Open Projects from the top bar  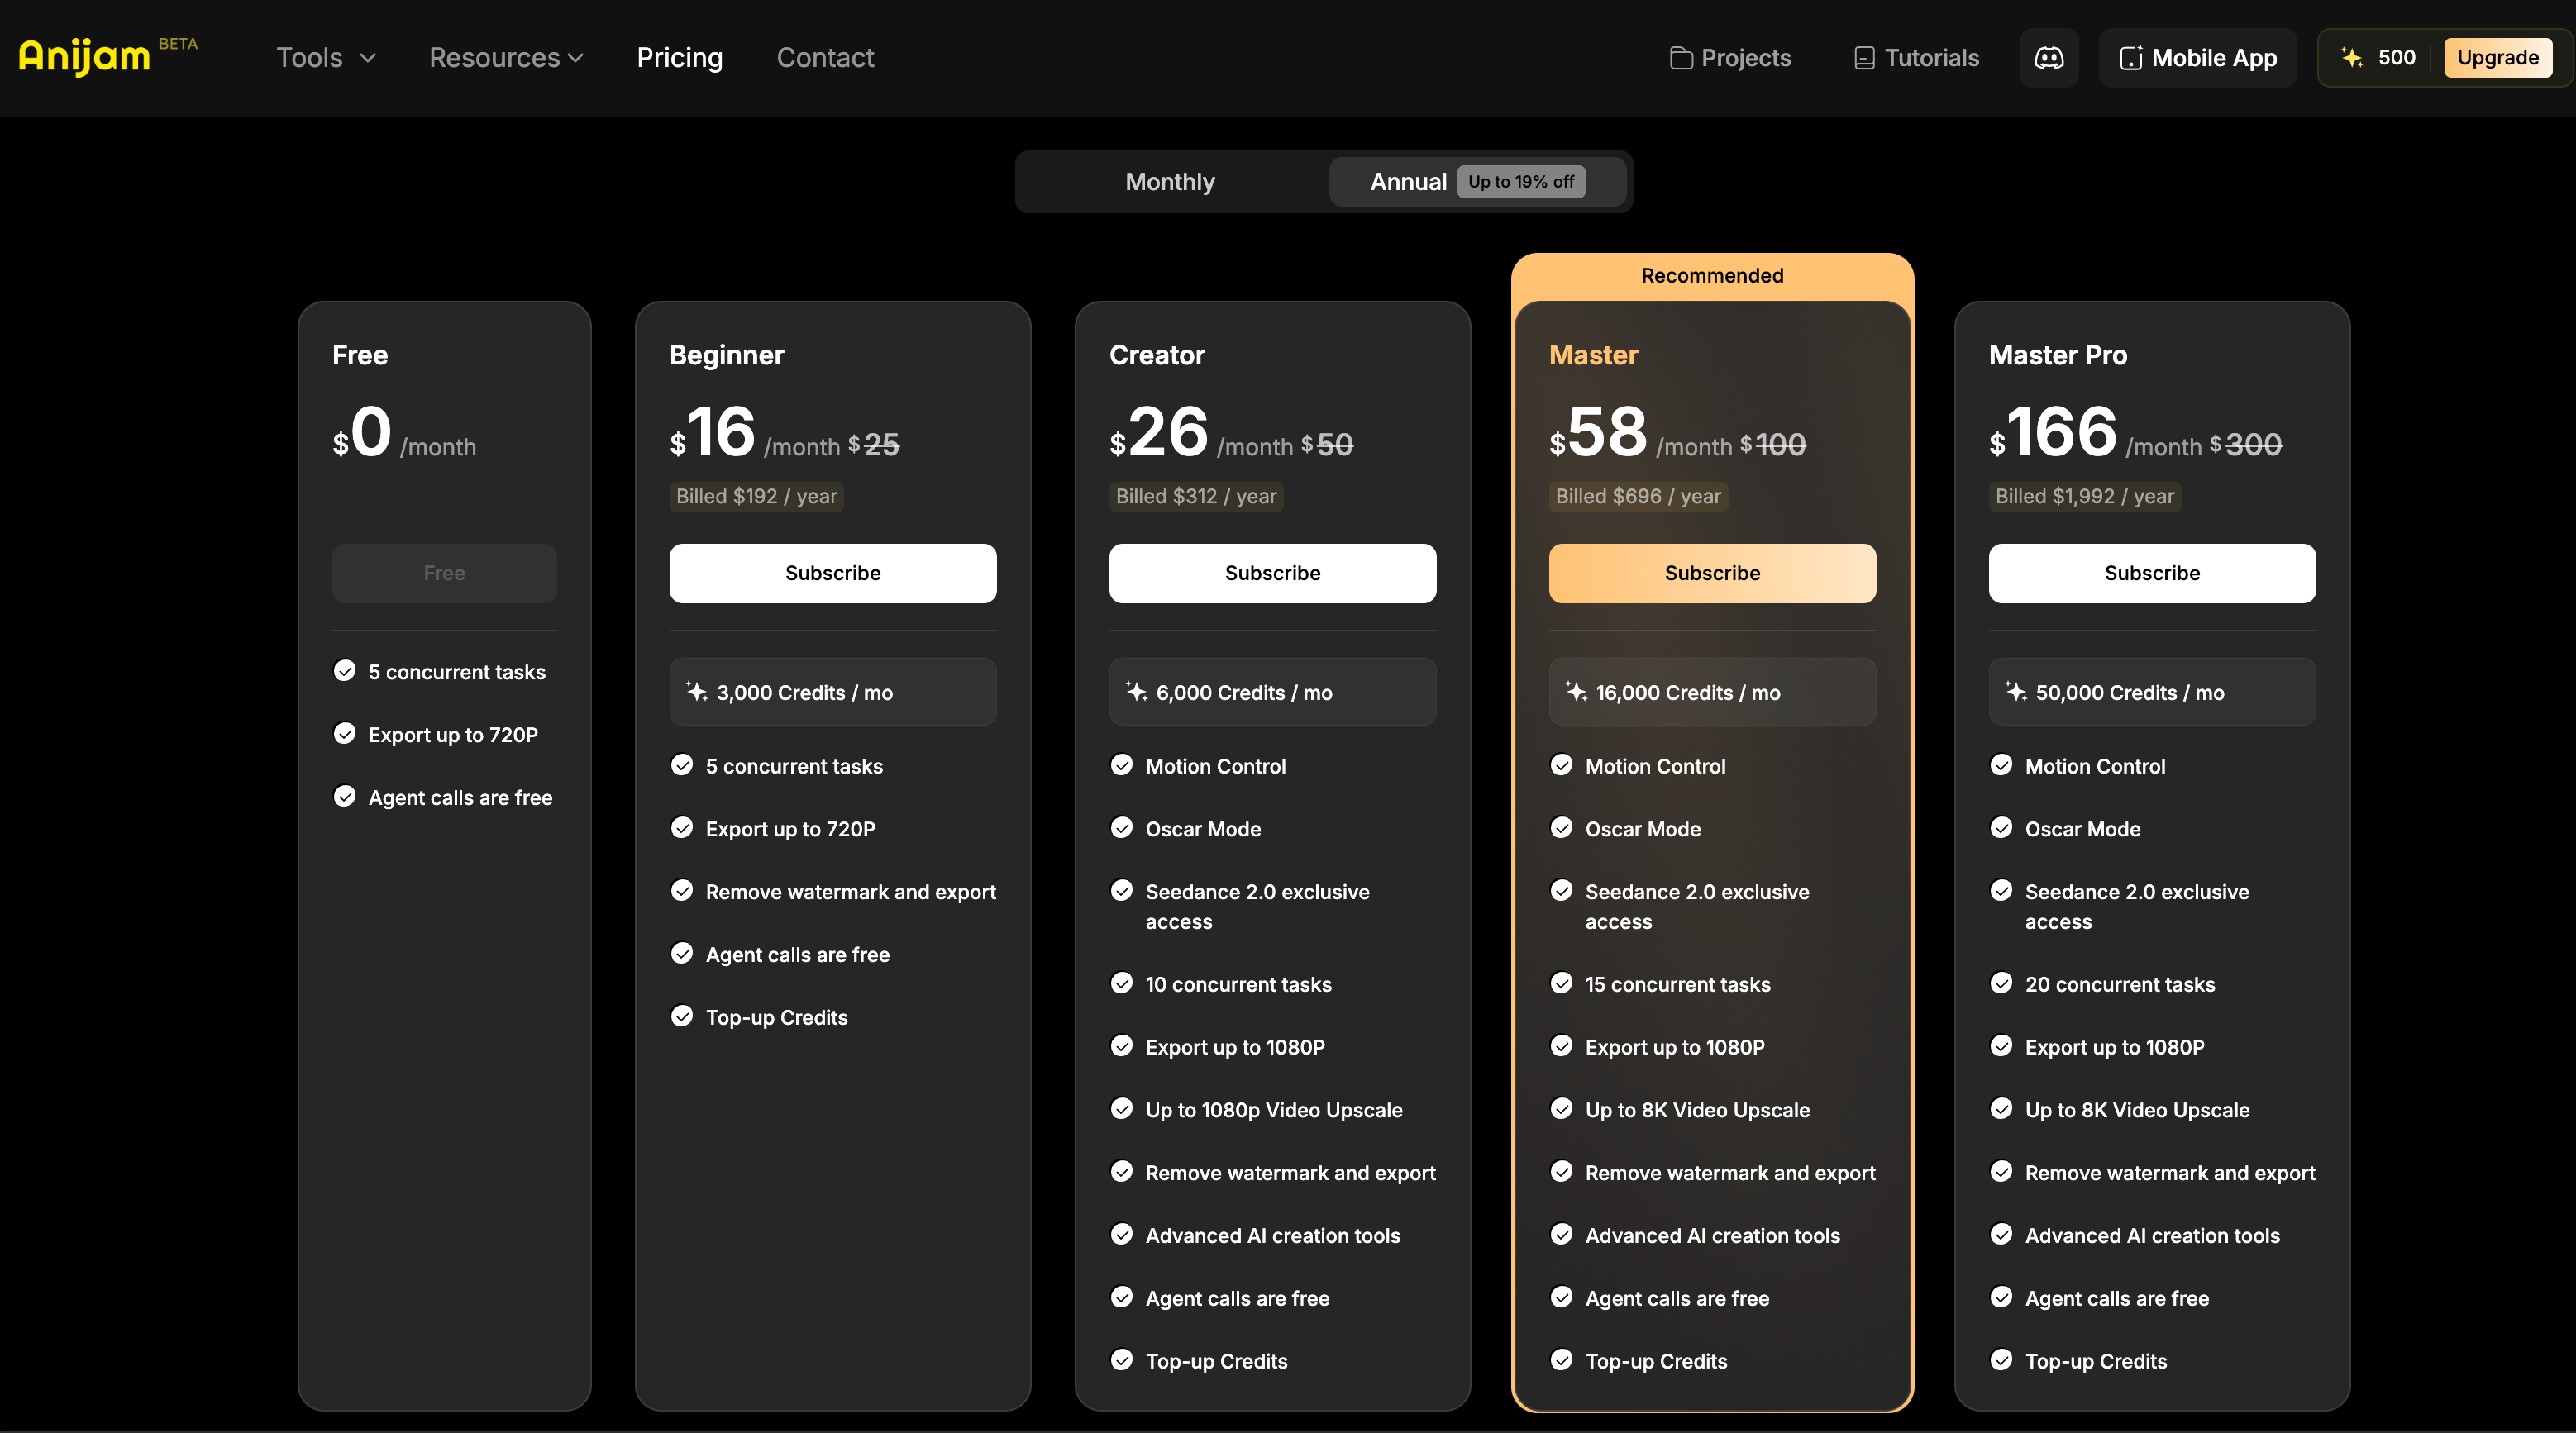pos(1731,58)
